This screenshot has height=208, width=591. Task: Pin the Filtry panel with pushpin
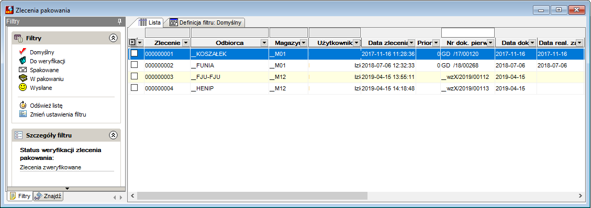pos(119,22)
